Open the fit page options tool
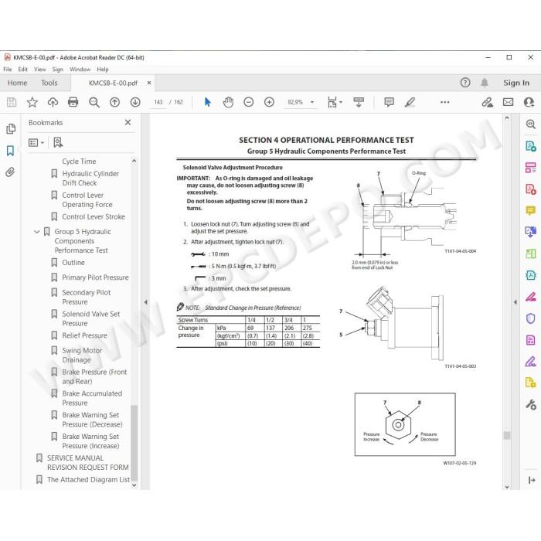 click(335, 102)
